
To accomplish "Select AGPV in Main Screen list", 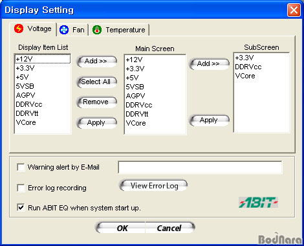I will tap(155, 96).
